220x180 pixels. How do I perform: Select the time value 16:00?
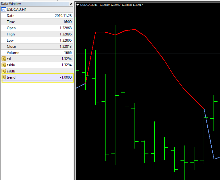coord(67,22)
